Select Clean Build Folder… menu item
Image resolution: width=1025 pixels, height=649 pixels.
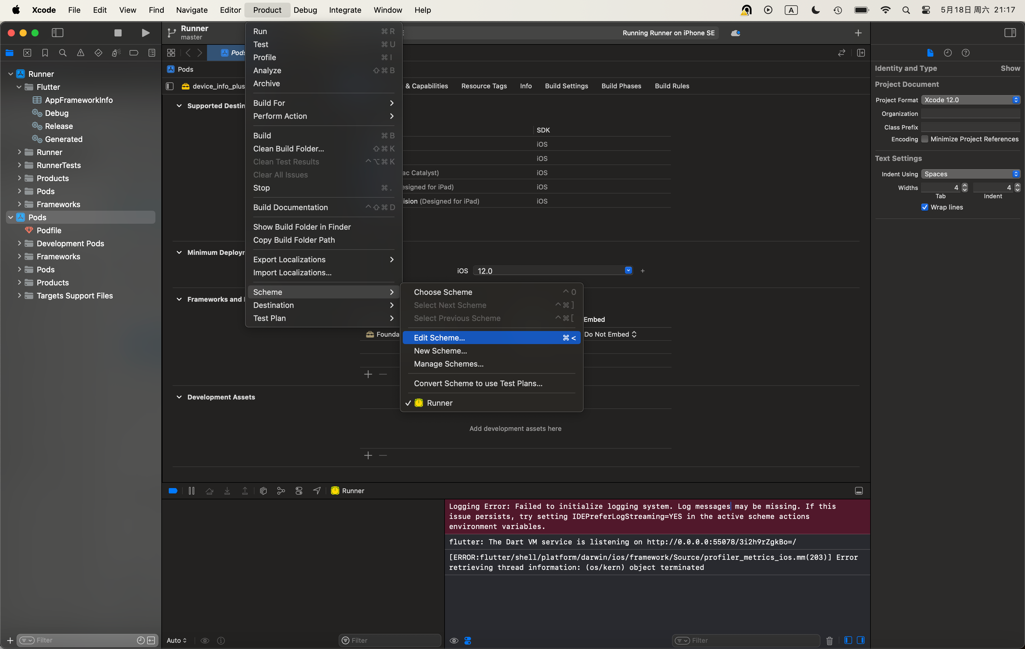pyautogui.click(x=324, y=148)
